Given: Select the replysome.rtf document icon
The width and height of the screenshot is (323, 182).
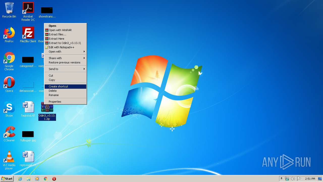Looking at the screenshot, I should [28, 159].
